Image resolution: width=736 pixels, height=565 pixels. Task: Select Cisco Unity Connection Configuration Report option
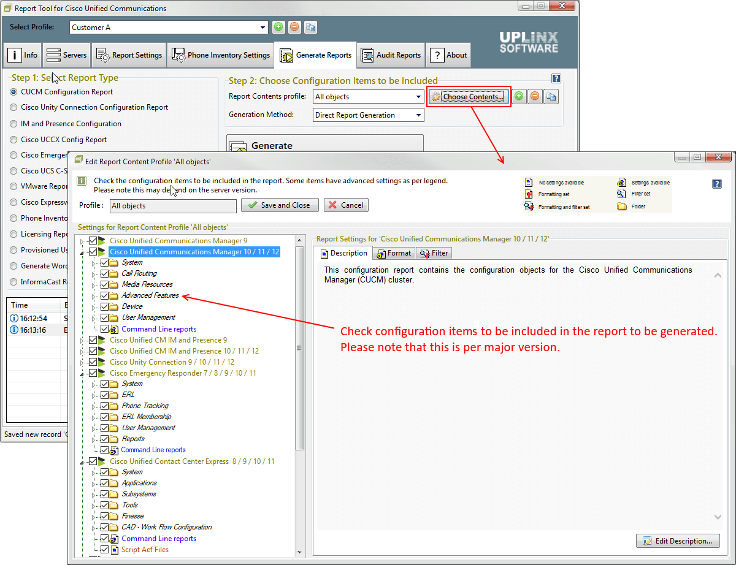pyautogui.click(x=13, y=107)
